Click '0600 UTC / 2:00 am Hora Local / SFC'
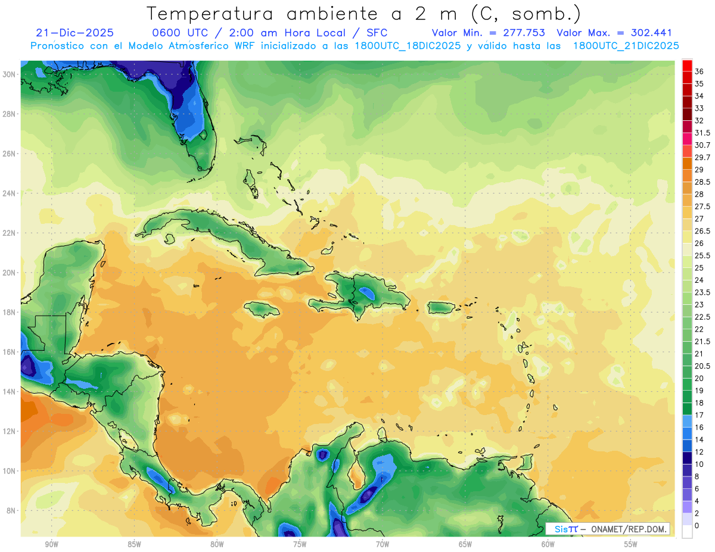Screen dimensions: 715x552 (270, 33)
